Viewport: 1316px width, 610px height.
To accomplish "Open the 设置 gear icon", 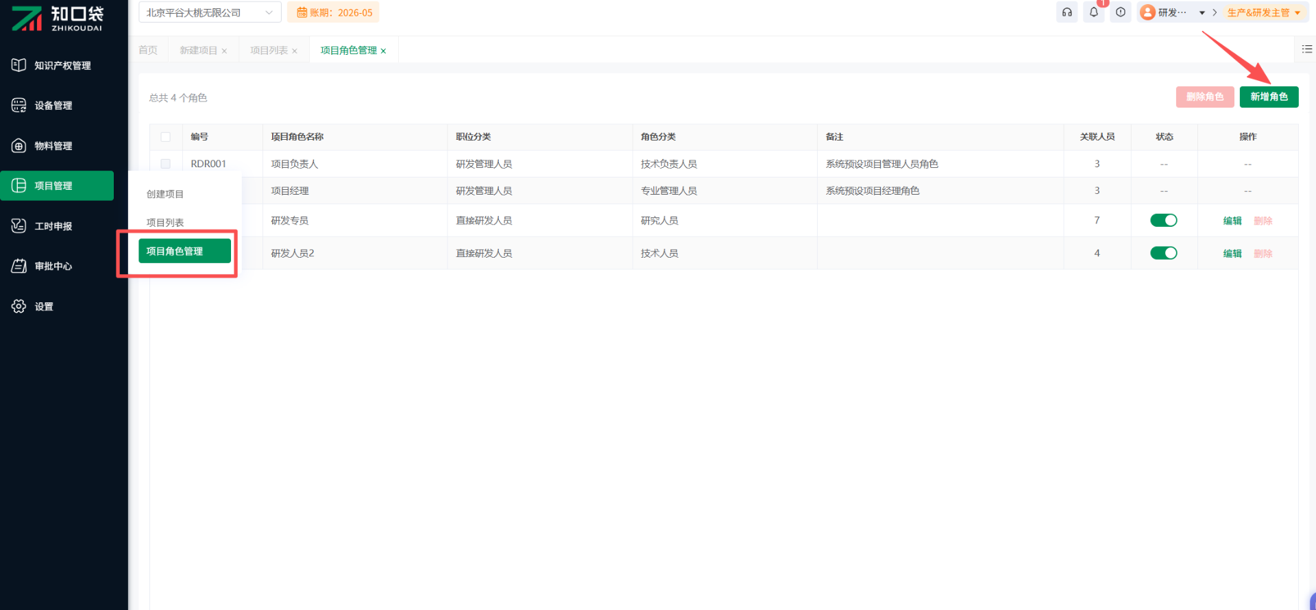I will tap(19, 306).
